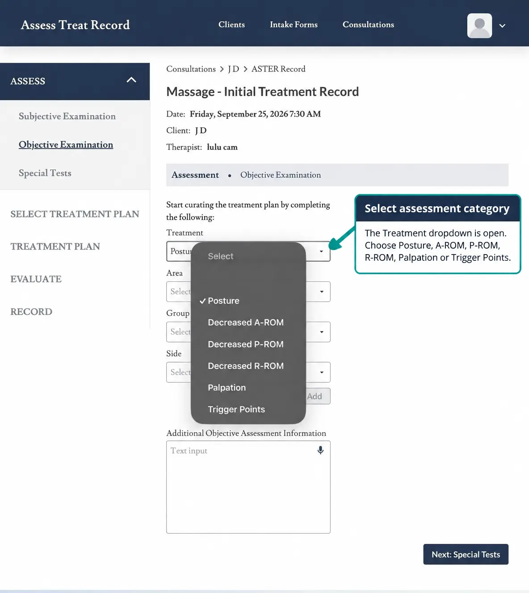The width and height of the screenshot is (529, 593).
Task: Open the Group dropdown arrow
Action: (x=322, y=332)
